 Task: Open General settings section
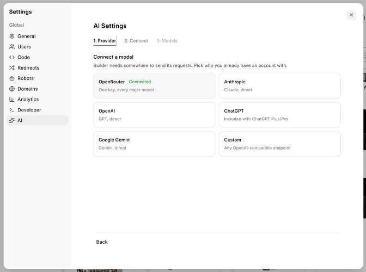click(38, 36)
